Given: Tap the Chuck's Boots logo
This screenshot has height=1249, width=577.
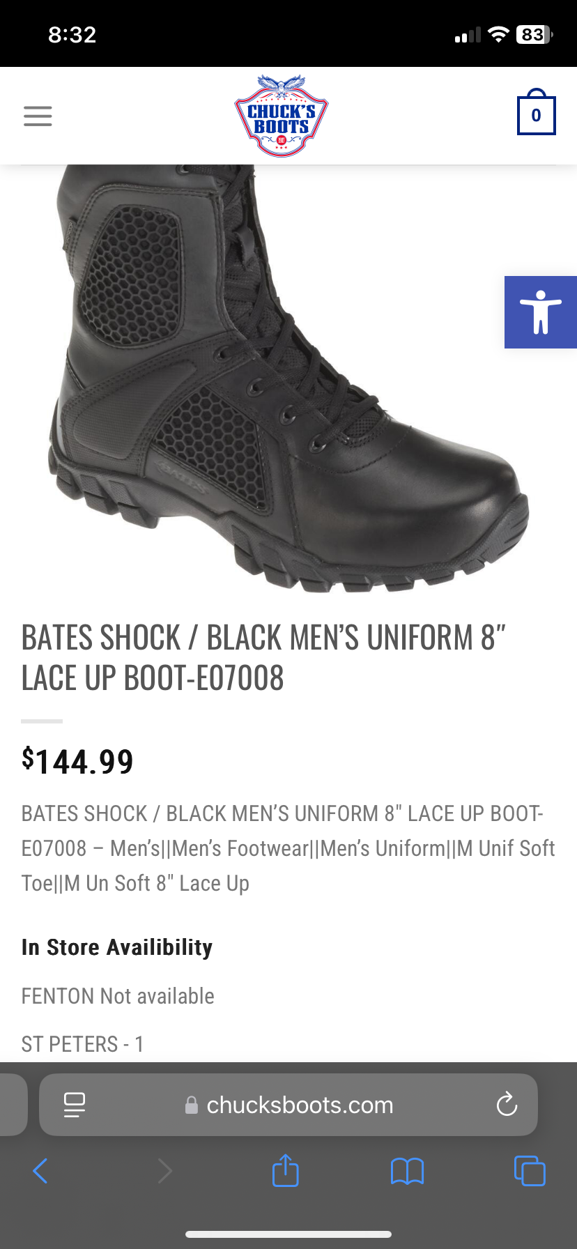Looking at the screenshot, I should [x=282, y=116].
